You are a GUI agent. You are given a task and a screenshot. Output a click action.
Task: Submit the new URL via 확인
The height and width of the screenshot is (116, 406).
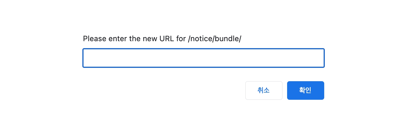click(x=305, y=90)
